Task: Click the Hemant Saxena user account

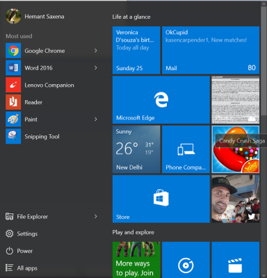Action: coord(35,17)
